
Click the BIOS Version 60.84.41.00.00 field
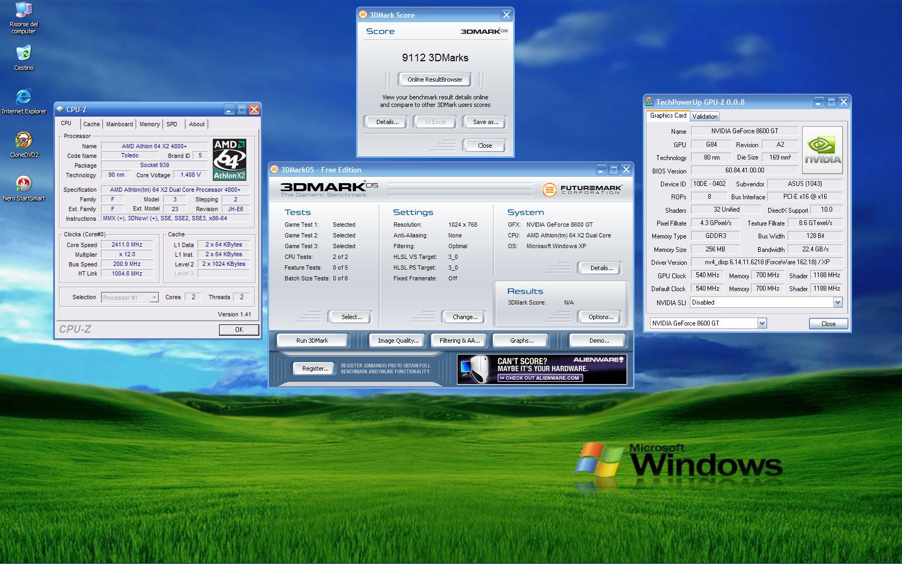coord(744,170)
